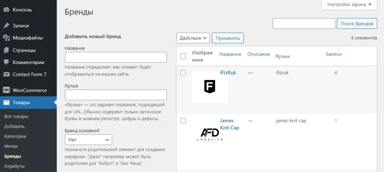Sort table by Описание column
Screen dimensions: 384x172
tap(259, 54)
